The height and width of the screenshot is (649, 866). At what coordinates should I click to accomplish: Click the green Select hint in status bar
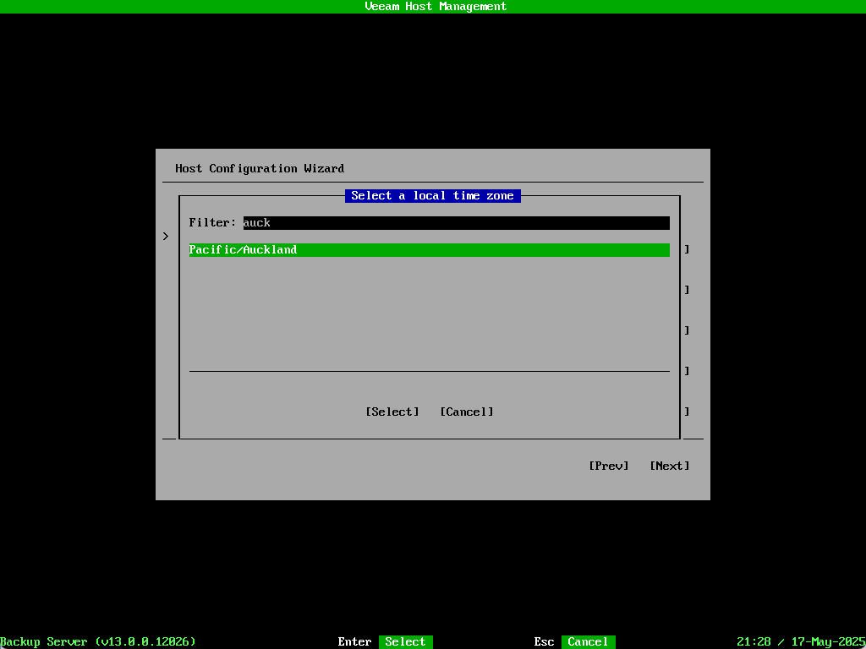(x=405, y=642)
